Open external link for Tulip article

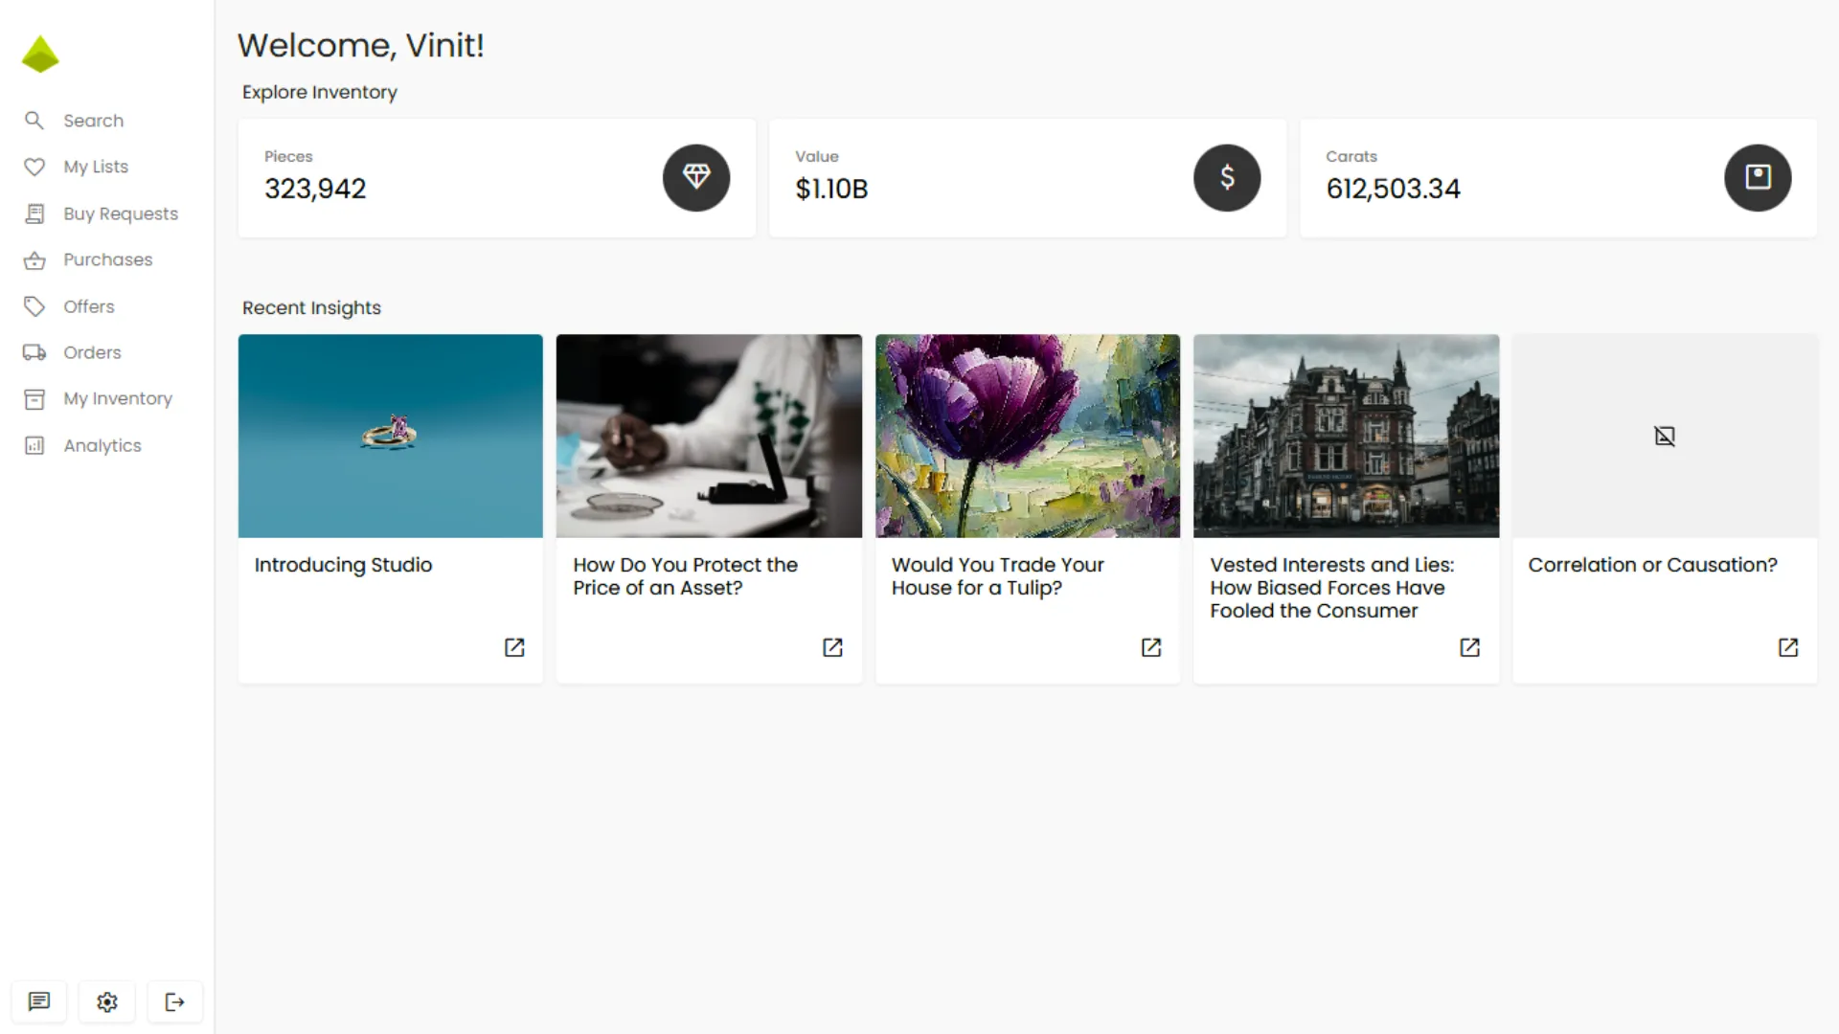tap(1151, 647)
